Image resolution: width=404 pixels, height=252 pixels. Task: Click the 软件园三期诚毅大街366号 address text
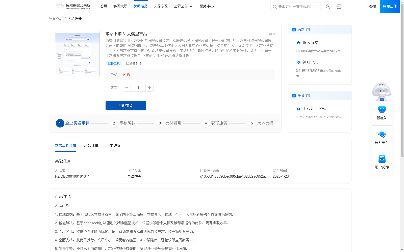pos(318,73)
